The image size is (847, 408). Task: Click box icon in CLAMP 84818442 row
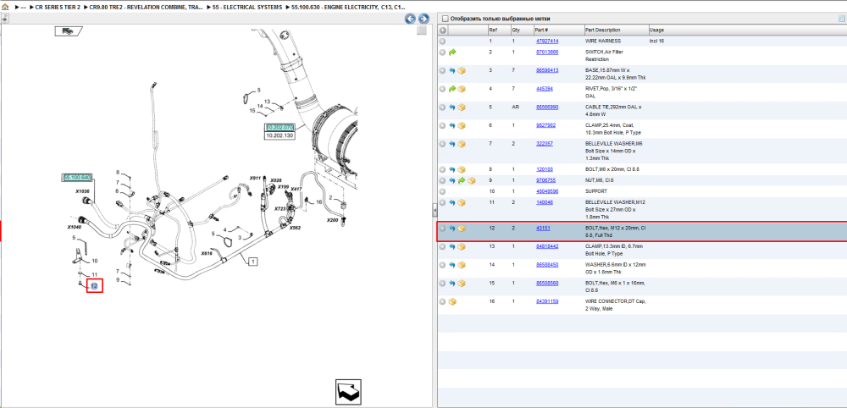point(462,246)
